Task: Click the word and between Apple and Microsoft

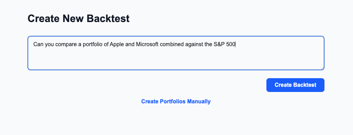Action: pyautogui.click(x=130, y=44)
